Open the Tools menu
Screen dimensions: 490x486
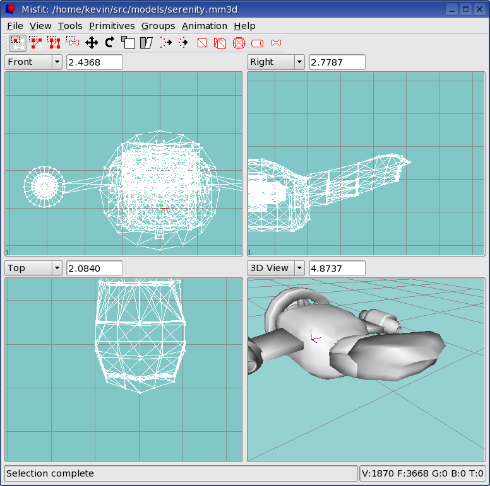coord(70,26)
